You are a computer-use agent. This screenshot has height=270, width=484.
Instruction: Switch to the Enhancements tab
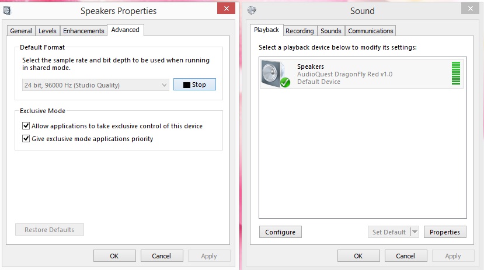[x=83, y=31]
